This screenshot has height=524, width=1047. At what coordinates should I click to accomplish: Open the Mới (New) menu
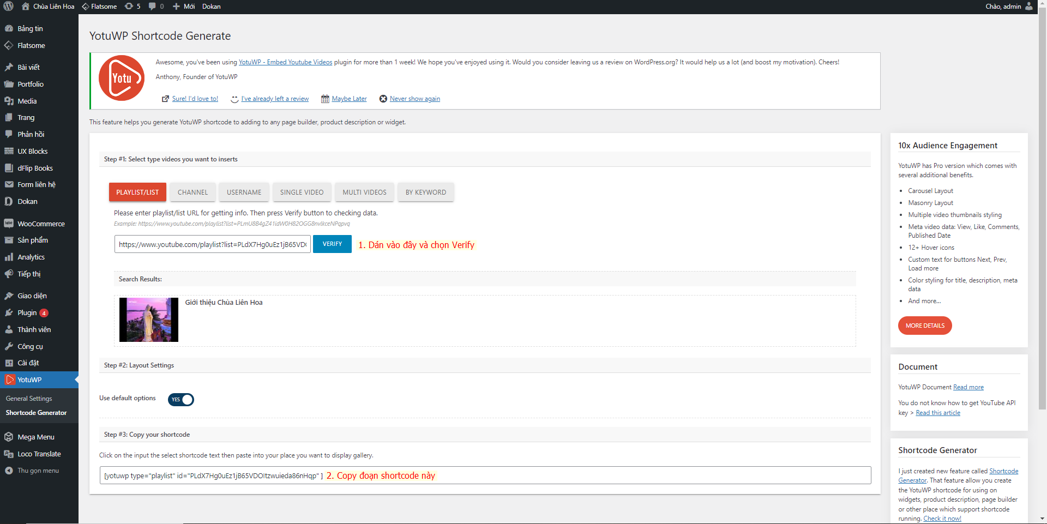point(184,7)
